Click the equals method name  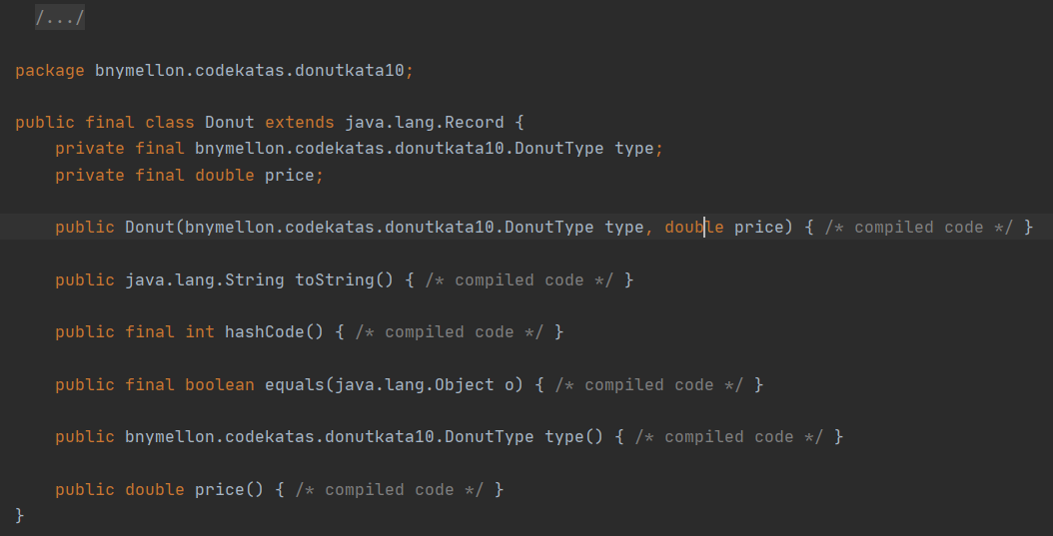coord(295,385)
